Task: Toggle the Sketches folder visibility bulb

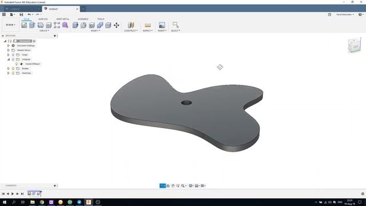Action: pos(13,73)
